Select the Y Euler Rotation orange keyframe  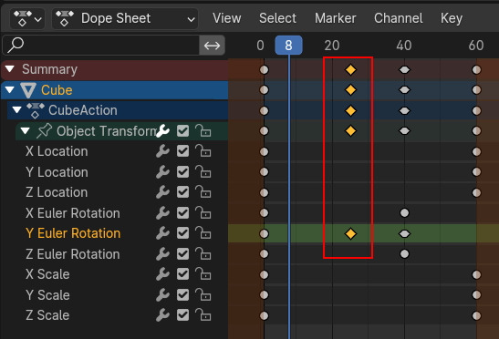click(x=350, y=233)
